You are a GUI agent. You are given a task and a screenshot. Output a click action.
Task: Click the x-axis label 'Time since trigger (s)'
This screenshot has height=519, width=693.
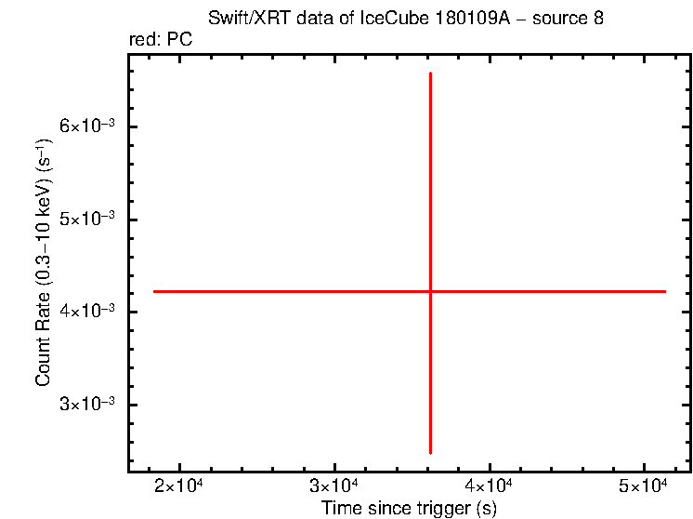click(x=409, y=508)
